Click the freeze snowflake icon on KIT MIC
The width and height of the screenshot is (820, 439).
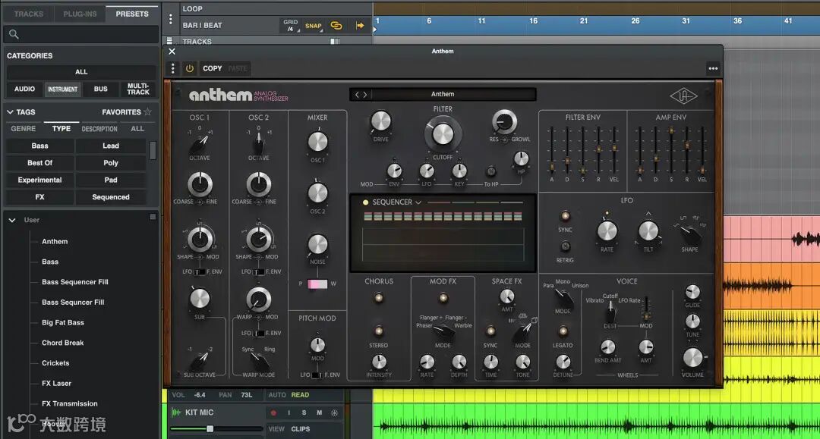pos(334,413)
